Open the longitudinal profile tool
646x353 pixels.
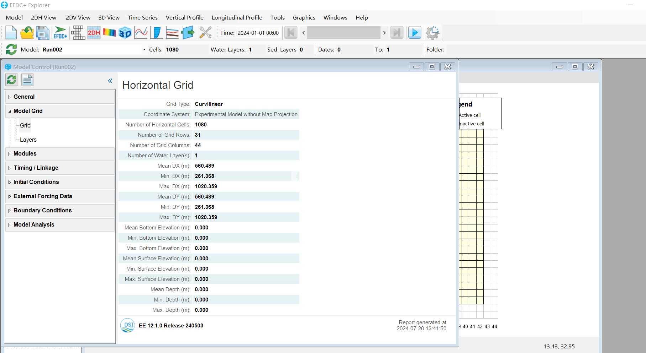[x=172, y=33]
